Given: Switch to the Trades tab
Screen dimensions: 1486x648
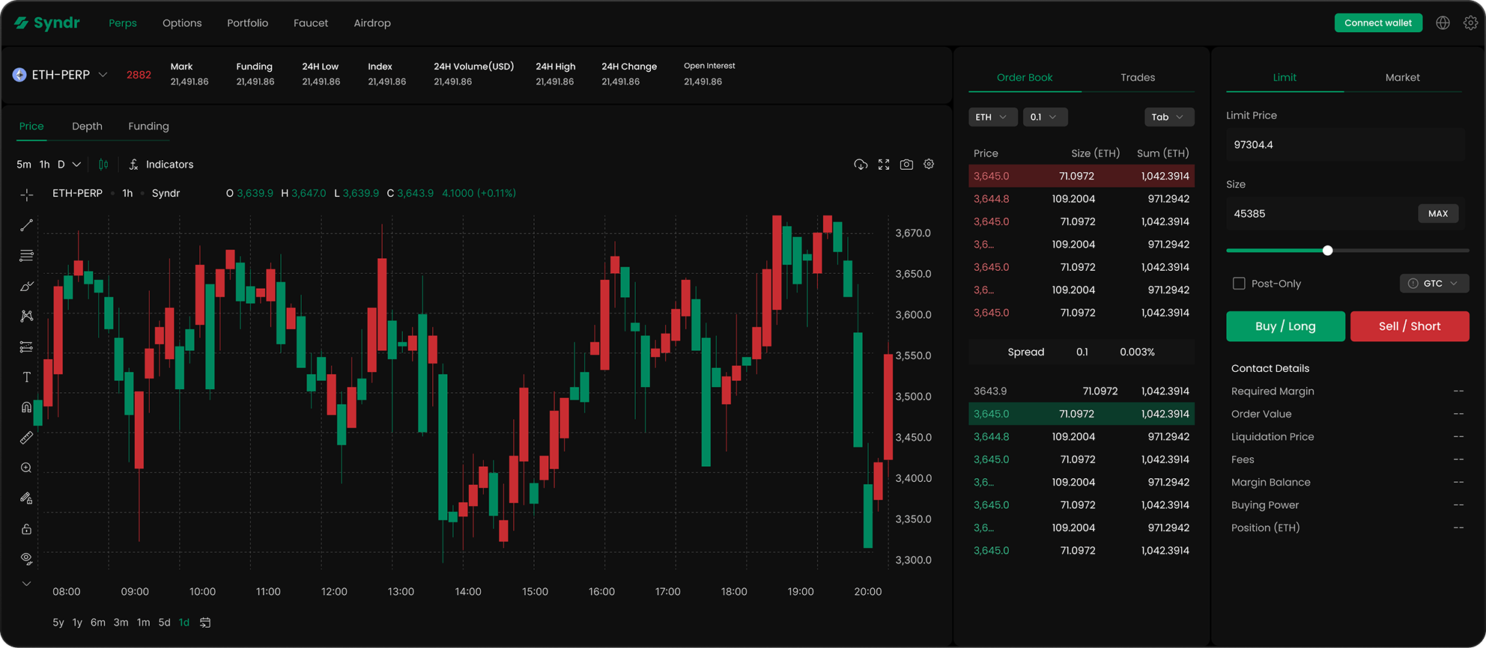Looking at the screenshot, I should (1138, 78).
